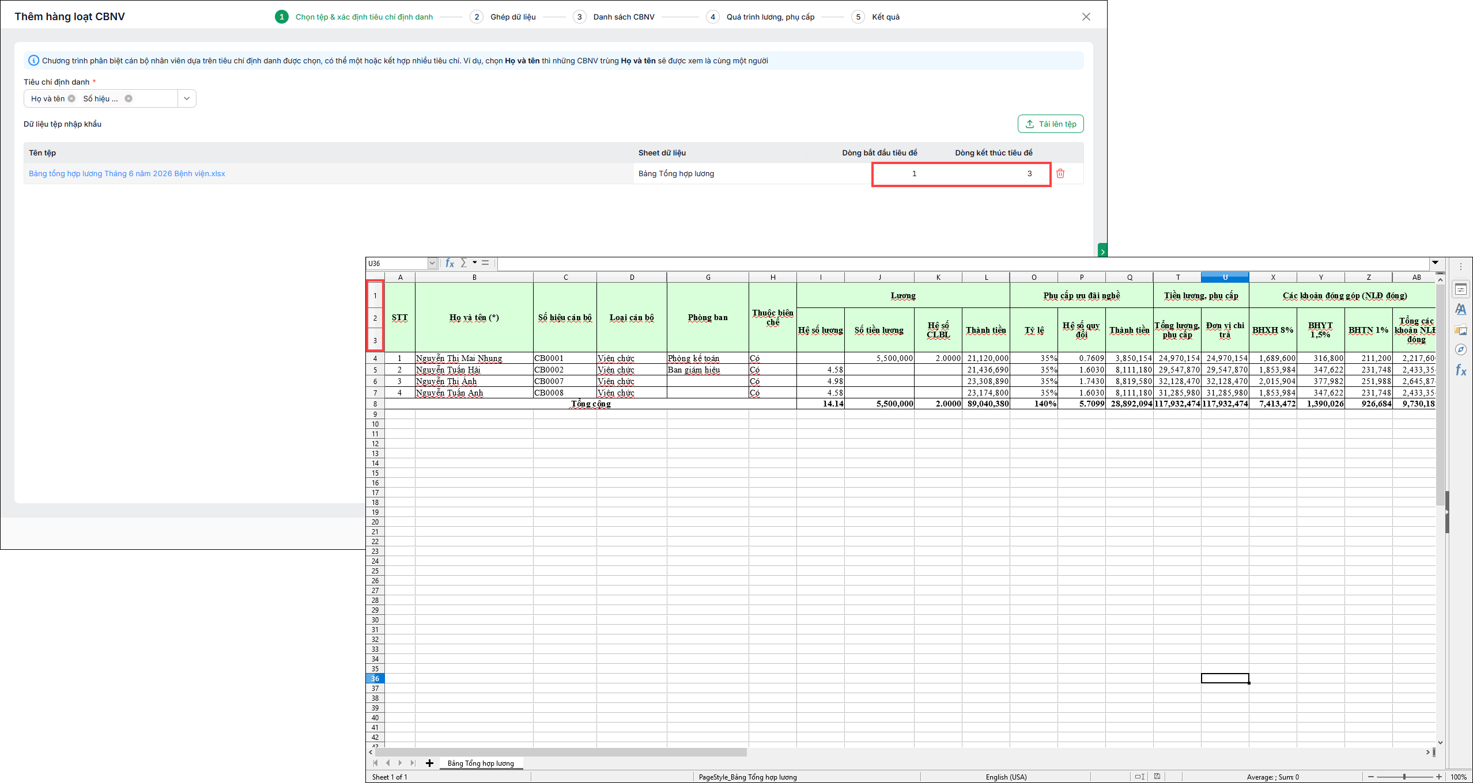Switch to 'Bảng Tổng hợp lương' sheet tab
This screenshot has width=1473, height=783.
pos(481,763)
